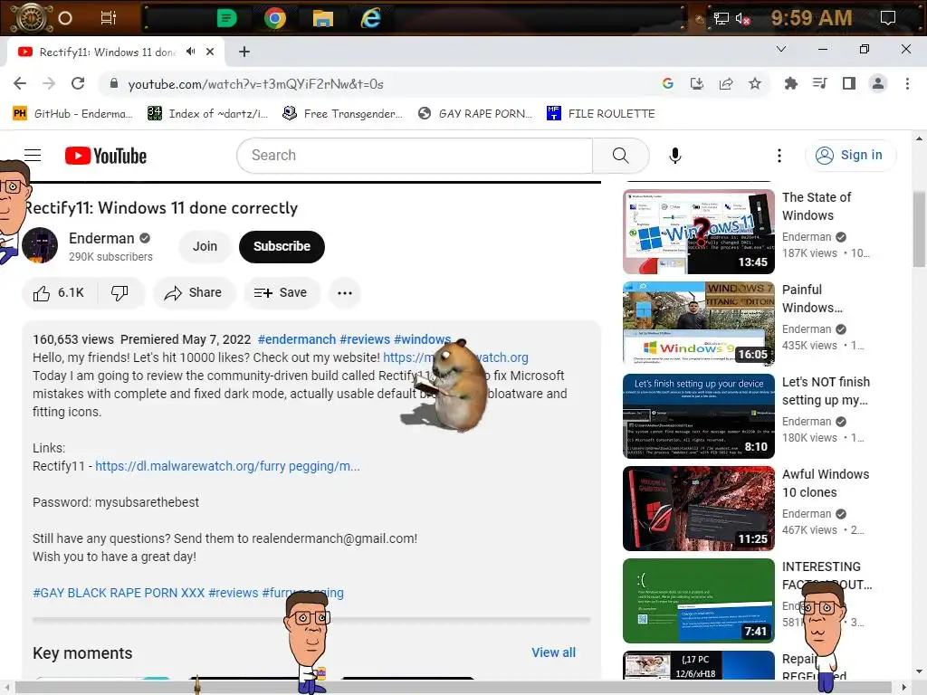This screenshot has width=927, height=695.
Task: Open Let's NOT finish setting up thumbnail
Action: pyautogui.click(x=699, y=416)
